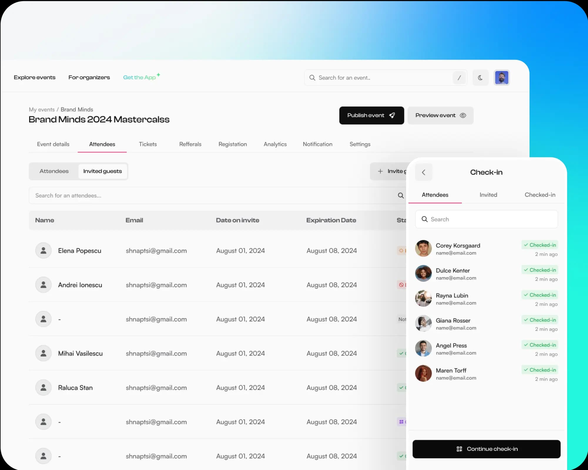Open Rayna Lubin's profile photo

pyautogui.click(x=423, y=298)
